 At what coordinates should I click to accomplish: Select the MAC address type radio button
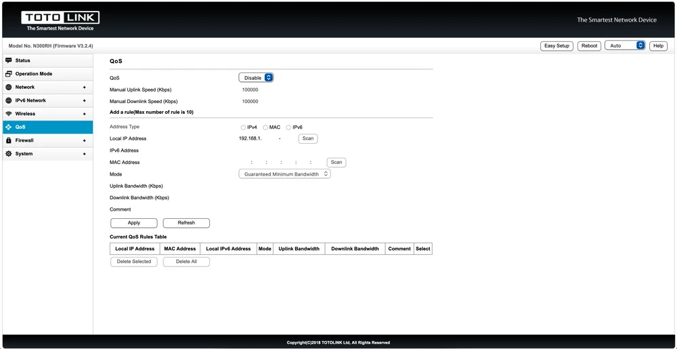tap(265, 127)
